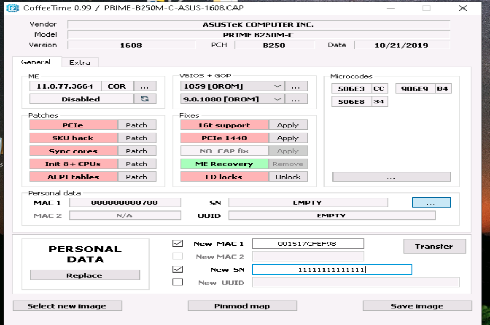The width and height of the screenshot is (490, 325).
Task: Switch to the Extra tab
Action: tap(80, 63)
